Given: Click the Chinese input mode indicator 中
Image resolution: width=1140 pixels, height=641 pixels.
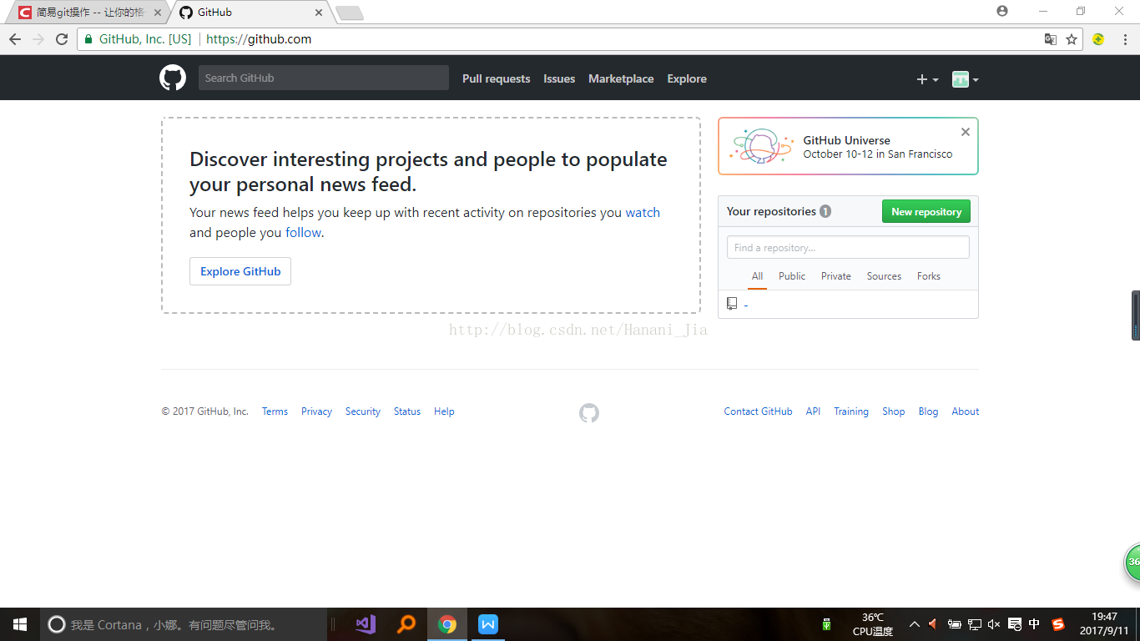Looking at the screenshot, I should coord(1035,624).
